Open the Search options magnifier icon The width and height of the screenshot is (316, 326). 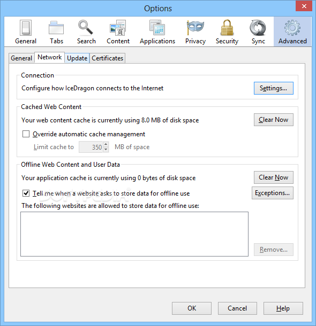(85, 27)
